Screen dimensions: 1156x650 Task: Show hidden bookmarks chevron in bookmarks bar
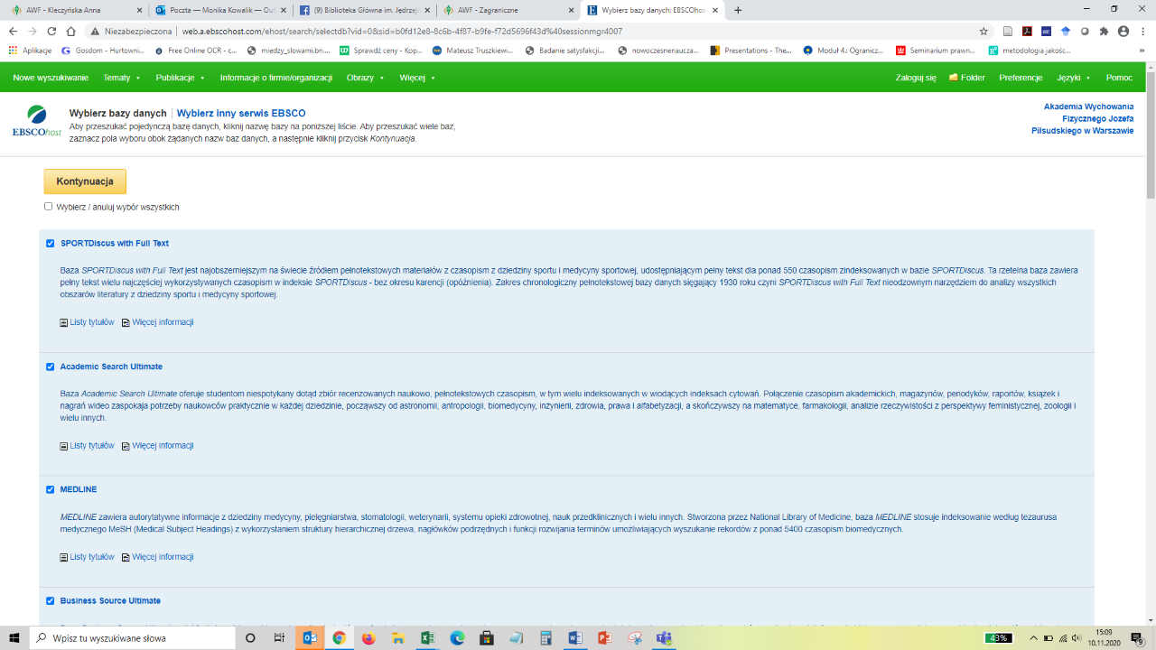(x=1140, y=51)
